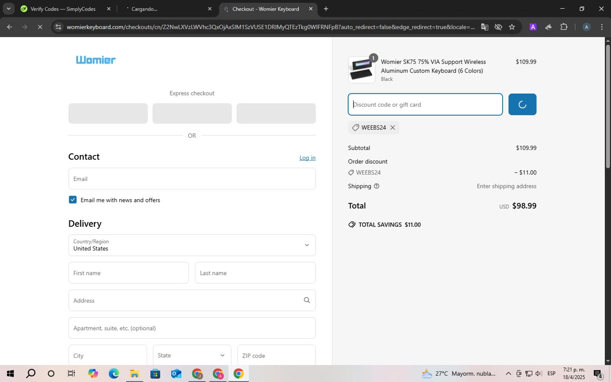
Task: Launch Microsoft Edge from taskbar
Action: tap(114, 373)
